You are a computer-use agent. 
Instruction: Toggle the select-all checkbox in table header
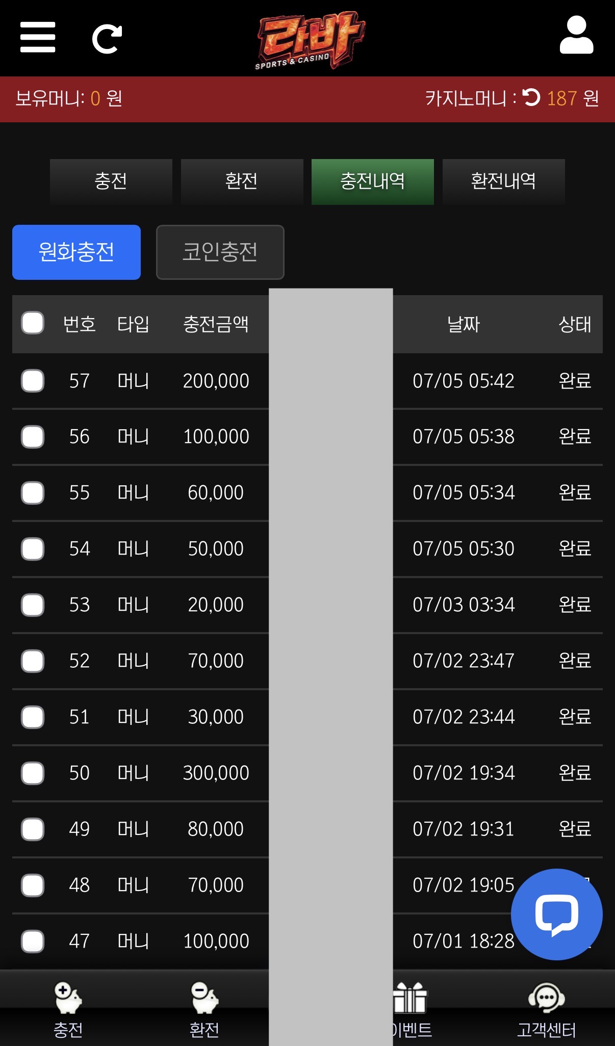(x=33, y=323)
